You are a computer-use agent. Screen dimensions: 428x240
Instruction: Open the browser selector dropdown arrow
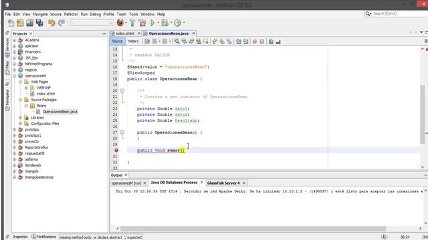coord(126,23)
